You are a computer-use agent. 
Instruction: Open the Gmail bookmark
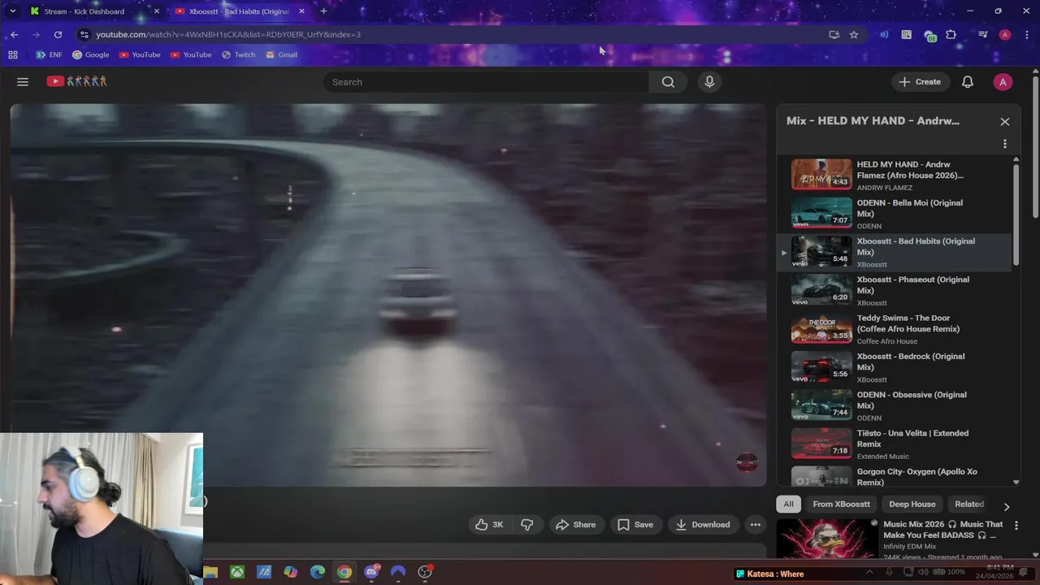pyautogui.click(x=281, y=55)
